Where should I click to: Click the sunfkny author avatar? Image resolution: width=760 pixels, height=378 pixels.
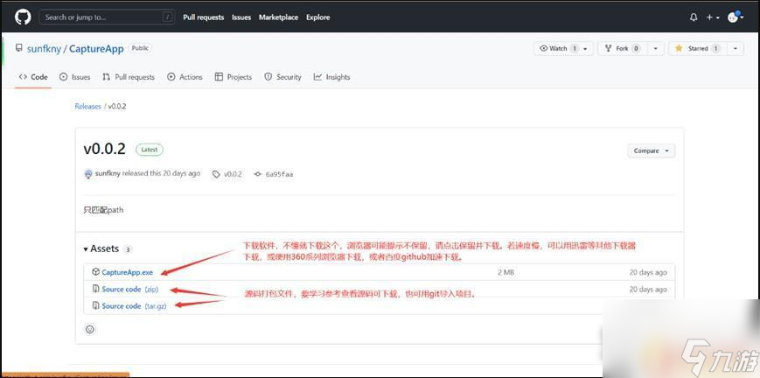[x=88, y=174]
